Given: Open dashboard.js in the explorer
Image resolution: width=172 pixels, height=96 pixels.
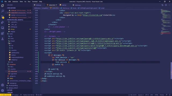Looking at the screenshot, I should (15, 53).
